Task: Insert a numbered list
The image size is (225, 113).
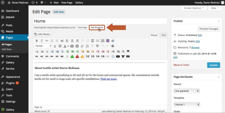Action: pos(57,41)
